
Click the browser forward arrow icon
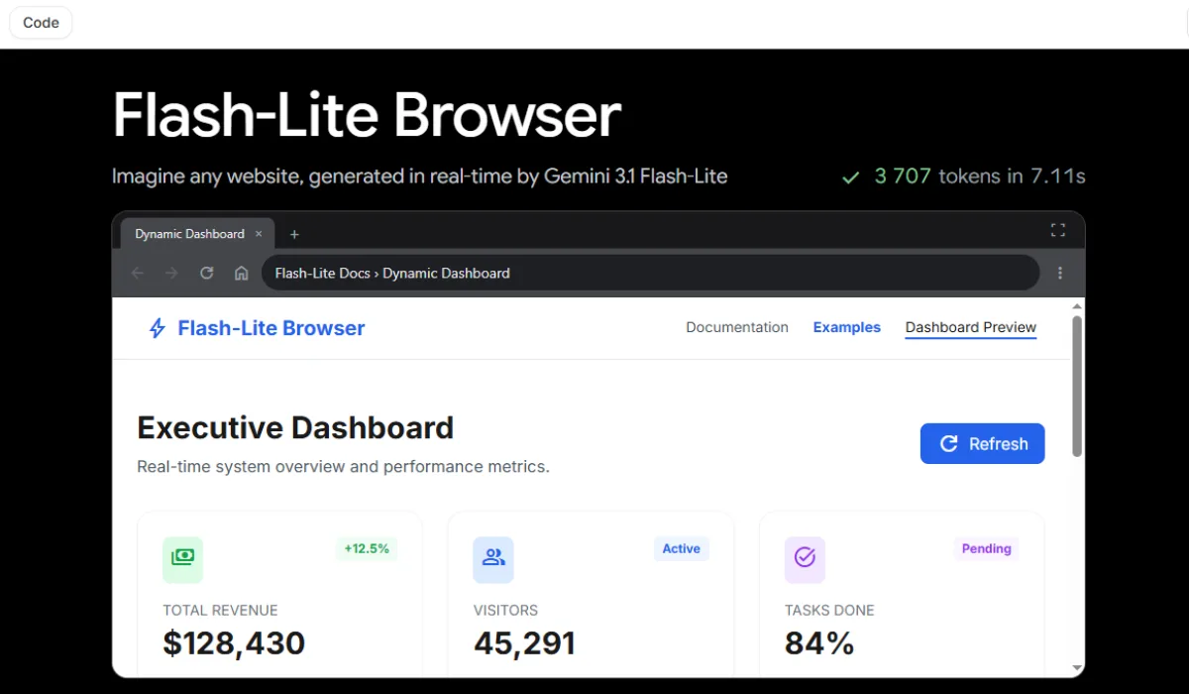pos(171,273)
